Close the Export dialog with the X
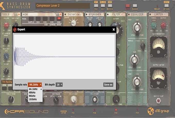 pos(113,30)
